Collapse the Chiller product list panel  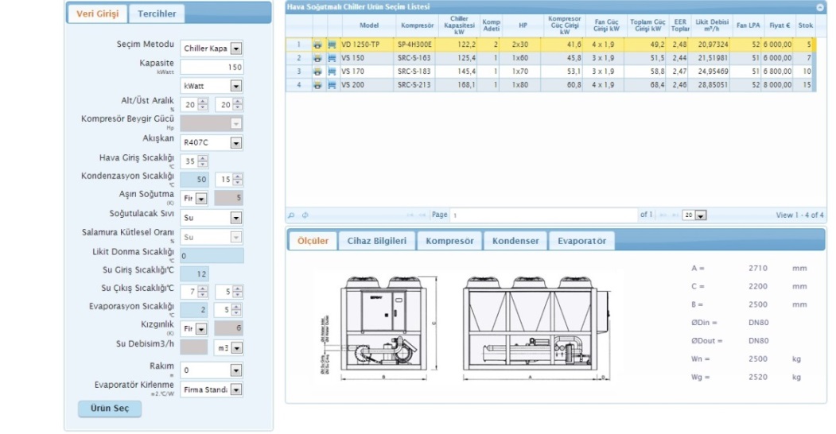point(820,6)
